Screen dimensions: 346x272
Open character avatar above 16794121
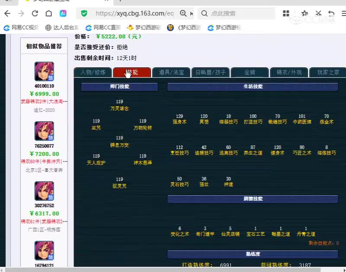pos(44,251)
